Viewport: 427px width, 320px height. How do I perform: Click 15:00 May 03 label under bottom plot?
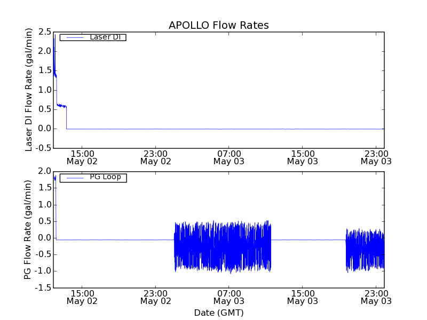pos(302,297)
